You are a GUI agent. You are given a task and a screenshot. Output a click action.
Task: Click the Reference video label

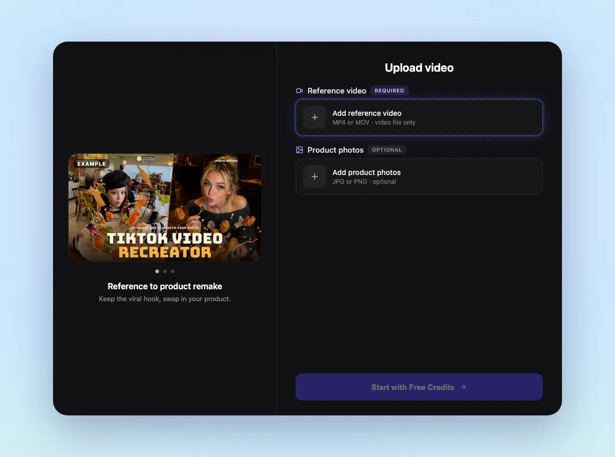(x=337, y=90)
